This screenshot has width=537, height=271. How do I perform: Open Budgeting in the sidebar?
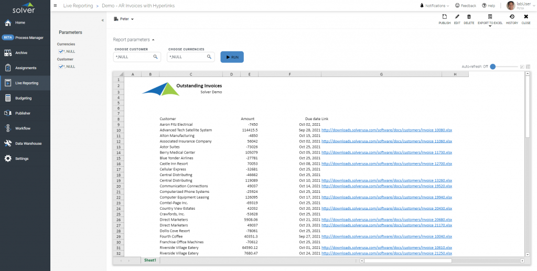(23, 98)
